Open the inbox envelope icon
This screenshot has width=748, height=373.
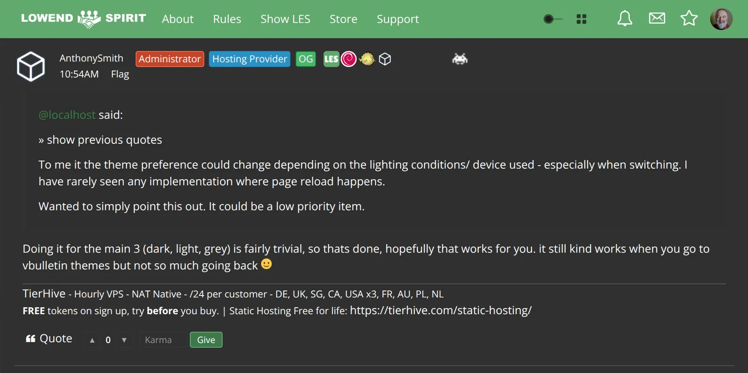[657, 18]
